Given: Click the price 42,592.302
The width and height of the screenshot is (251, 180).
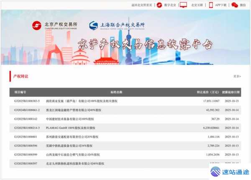Looking at the screenshot, I should point(213,110).
